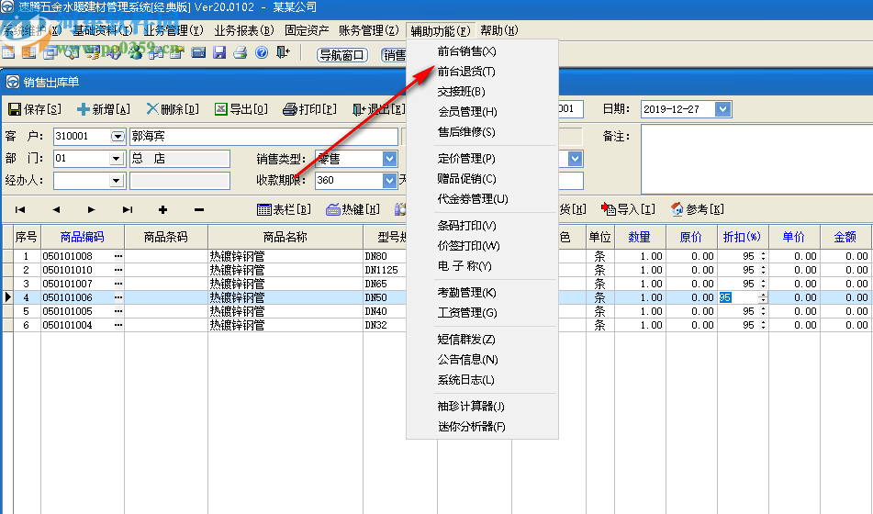Viewport: 873px width, 514px height.
Task: Jump to last record in navigator
Action: [x=128, y=209]
